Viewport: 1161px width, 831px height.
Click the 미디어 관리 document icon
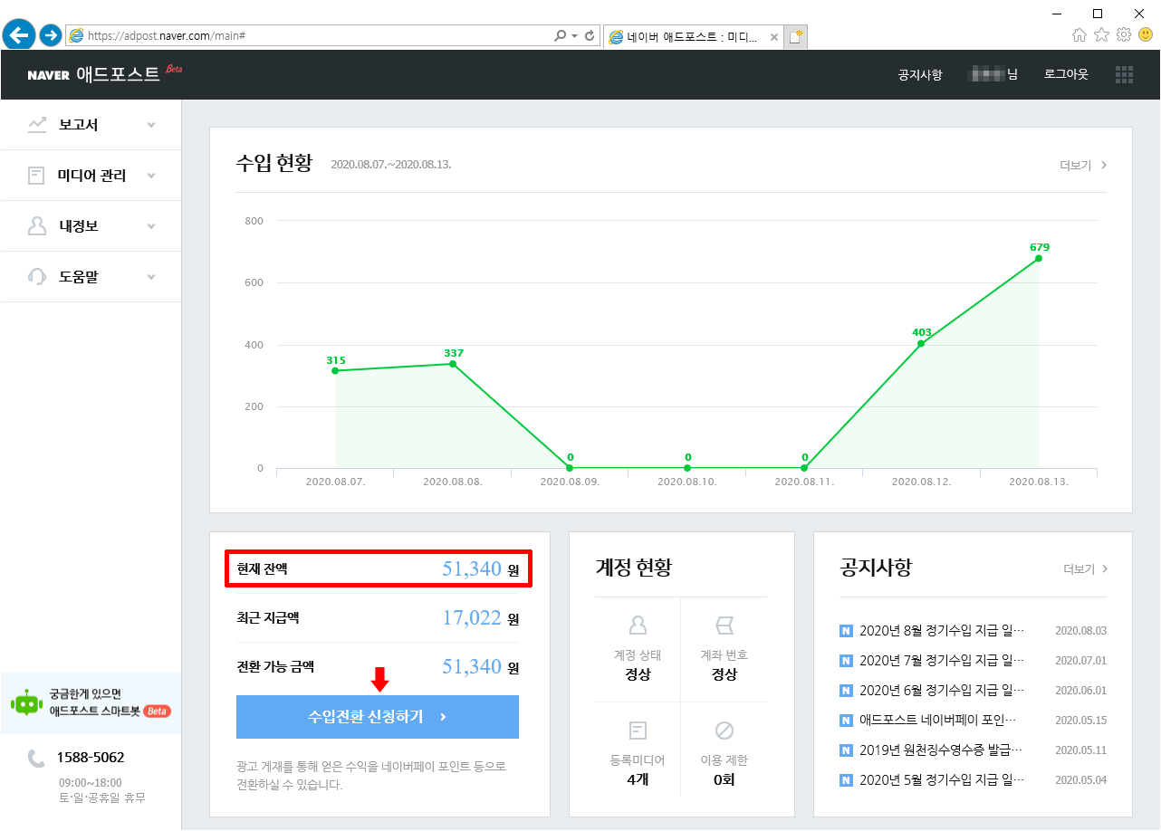coord(36,176)
